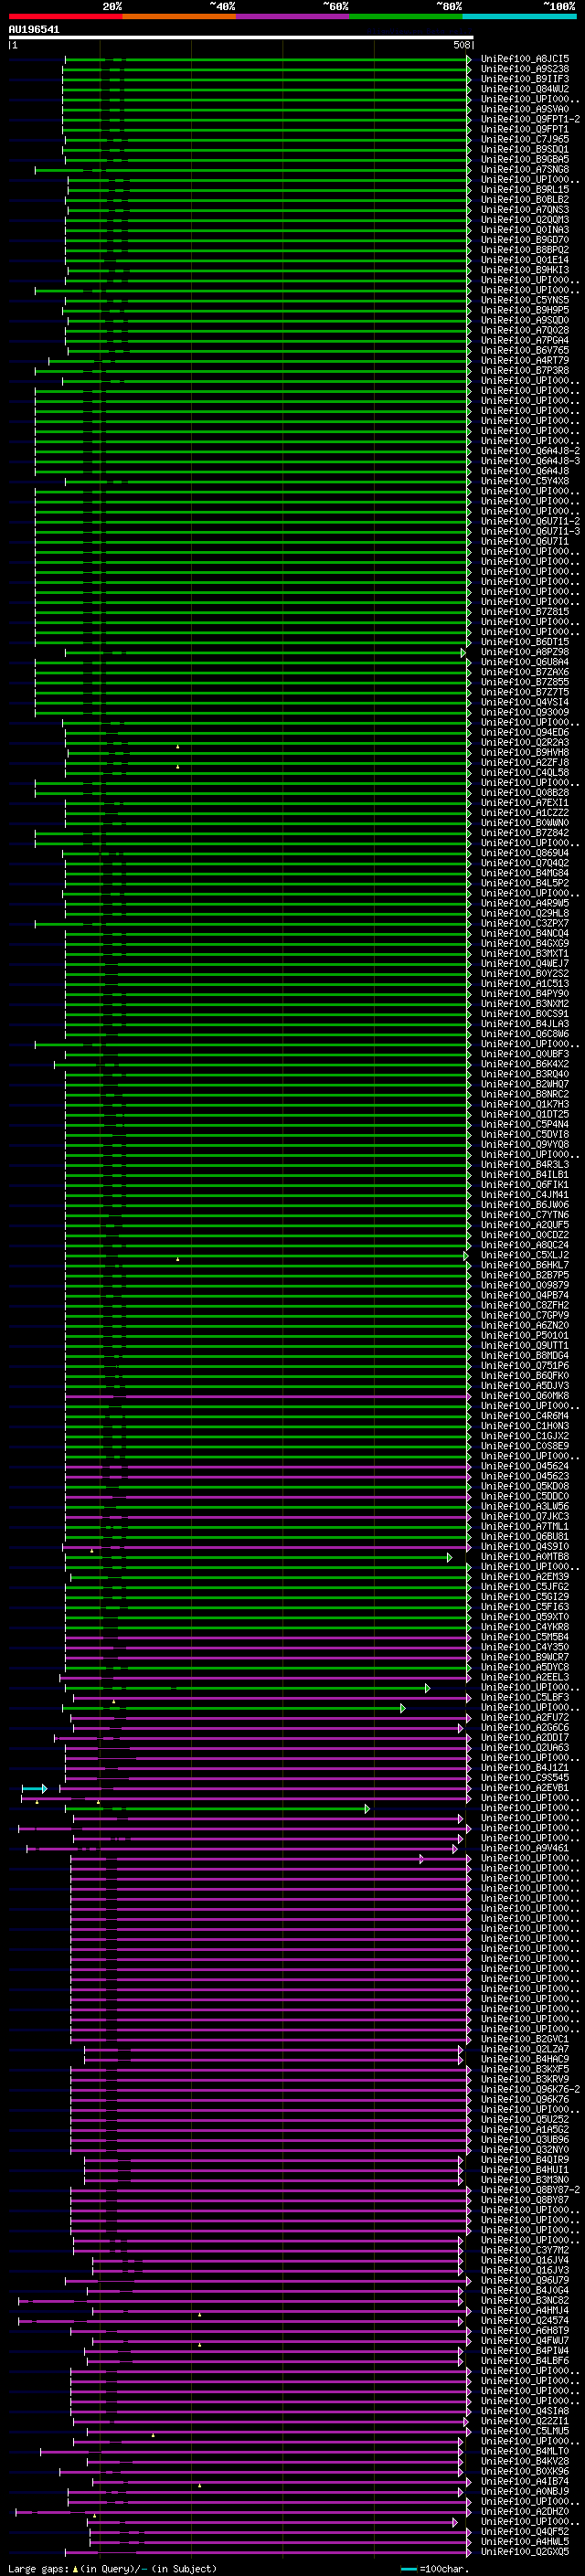Click hit name UniRef100_A9V461
This screenshot has width=585, height=2576.
(524, 1848)
